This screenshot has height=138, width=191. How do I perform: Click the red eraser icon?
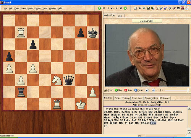tap(174, 8)
